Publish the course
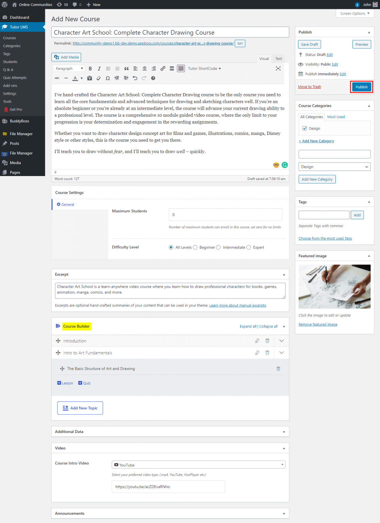 (361, 87)
